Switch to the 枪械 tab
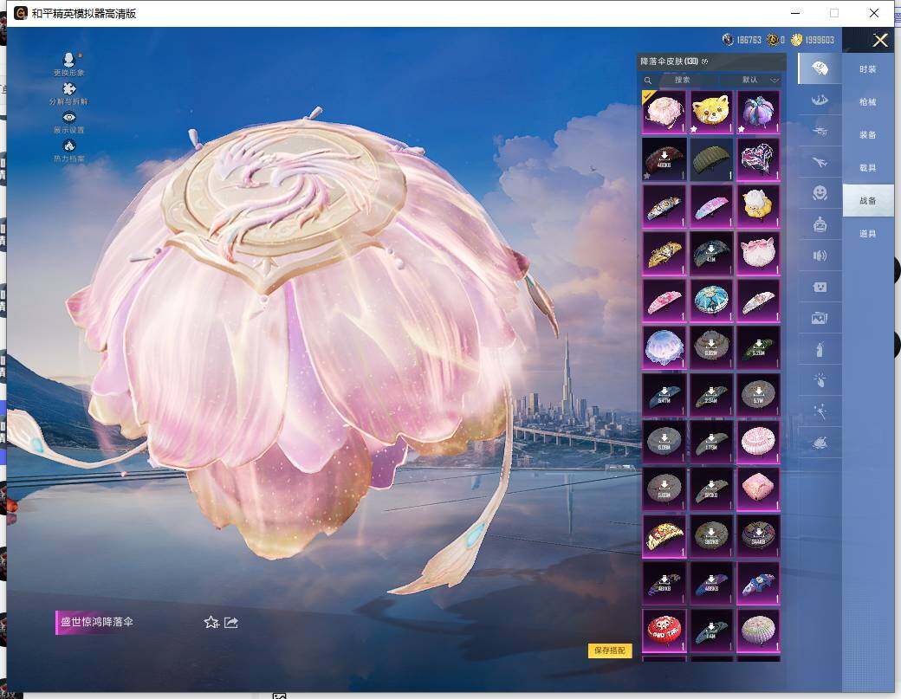901x699 pixels. [867, 102]
